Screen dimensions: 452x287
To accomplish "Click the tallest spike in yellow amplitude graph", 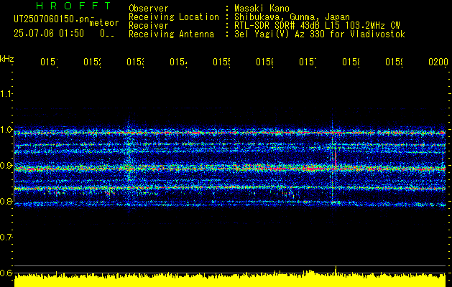I will 336,270.
